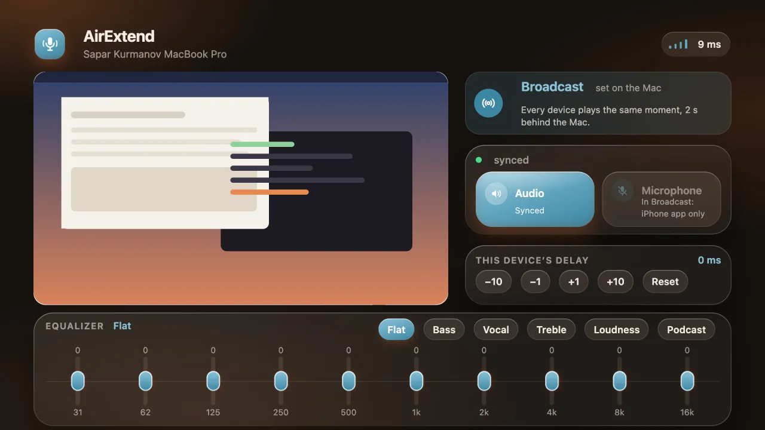Increase device delay by 1
Screen dimensions: 765x430
(574, 282)
